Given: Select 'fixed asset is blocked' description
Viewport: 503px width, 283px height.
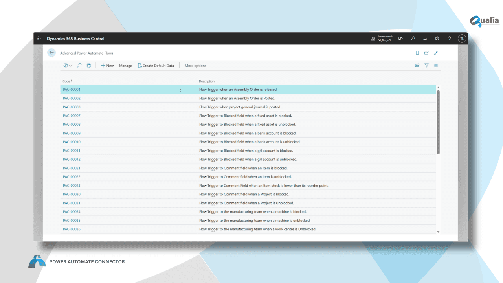Looking at the screenshot, I should [x=245, y=116].
